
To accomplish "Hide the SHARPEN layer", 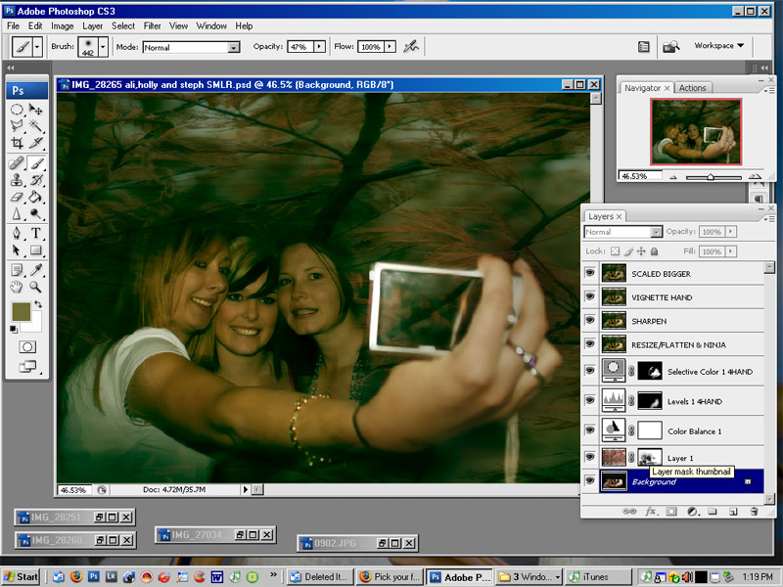I will click(x=590, y=320).
